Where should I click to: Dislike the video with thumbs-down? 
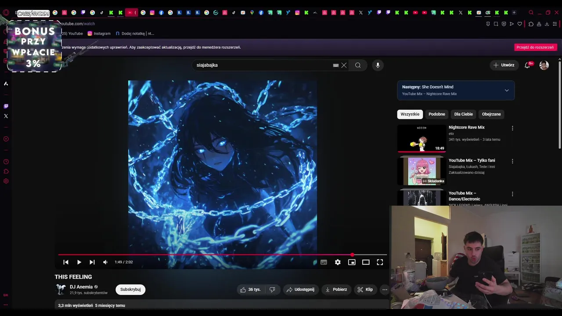pyautogui.click(x=272, y=290)
